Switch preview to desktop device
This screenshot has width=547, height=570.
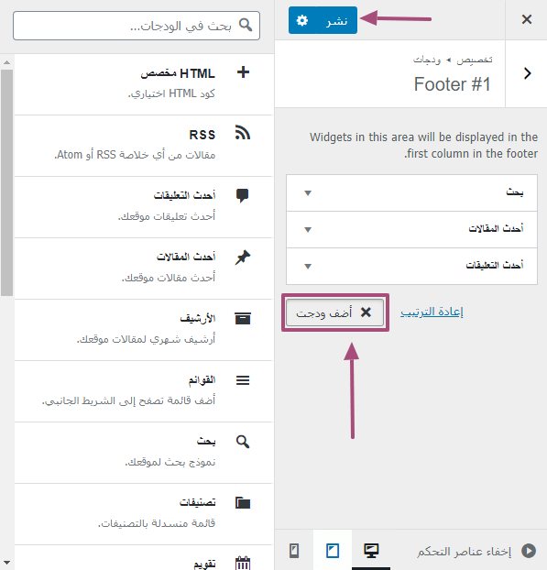[371, 551]
